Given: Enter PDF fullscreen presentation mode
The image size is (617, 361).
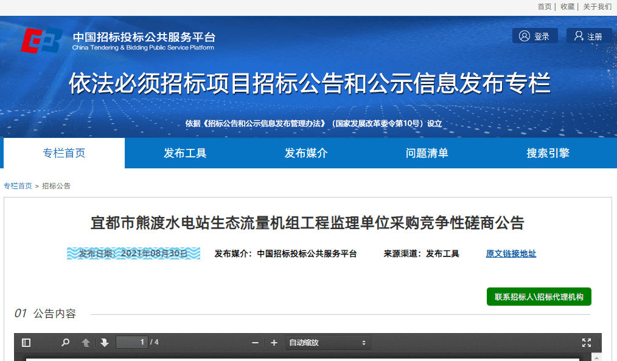Looking at the screenshot, I should click(586, 343).
